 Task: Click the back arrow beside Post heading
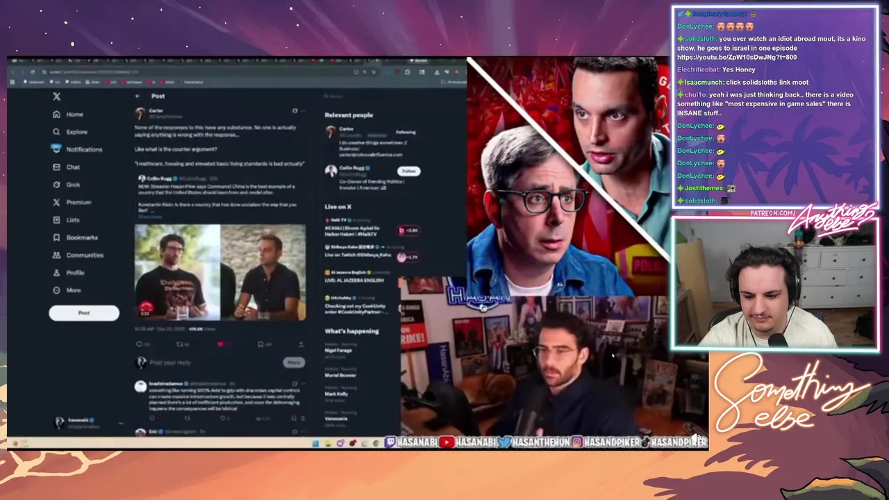coord(138,96)
